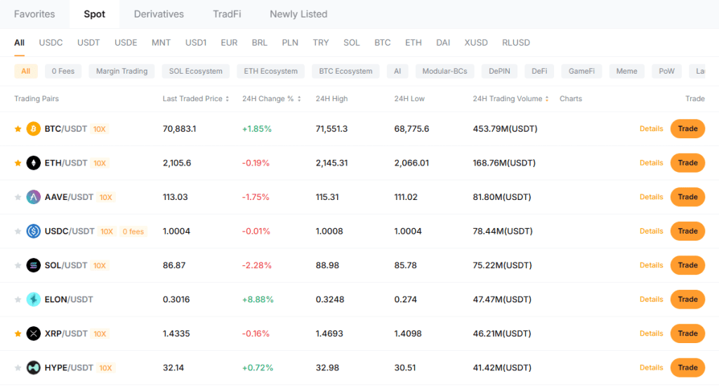This screenshot has height=388, width=719.
Task: Click the 0 fees badge on USDC/USDT
Action: pyautogui.click(x=133, y=232)
